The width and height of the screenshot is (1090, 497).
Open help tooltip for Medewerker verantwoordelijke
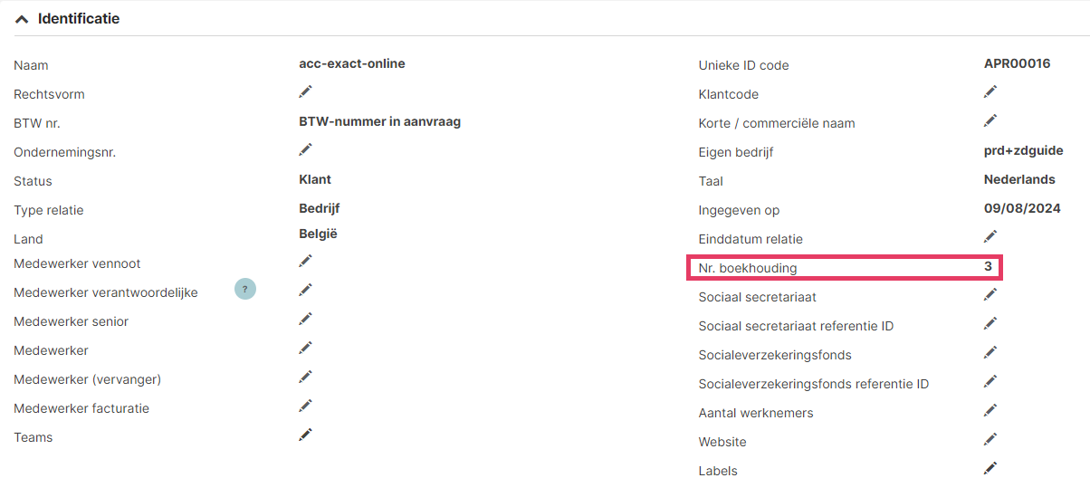[244, 289]
